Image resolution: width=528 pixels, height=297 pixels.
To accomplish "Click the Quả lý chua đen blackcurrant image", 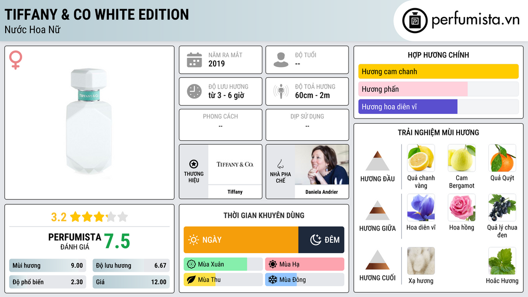I will (502, 207).
